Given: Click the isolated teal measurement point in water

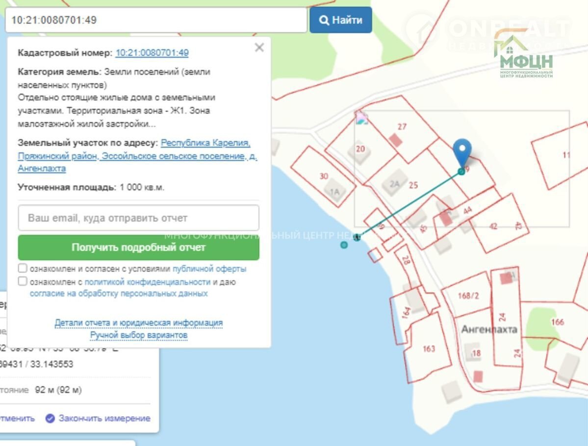Looking at the screenshot, I should [344, 245].
